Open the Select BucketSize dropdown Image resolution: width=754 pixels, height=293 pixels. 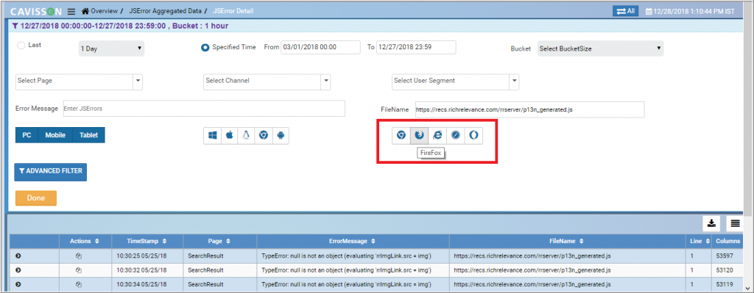[x=600, y=48]
